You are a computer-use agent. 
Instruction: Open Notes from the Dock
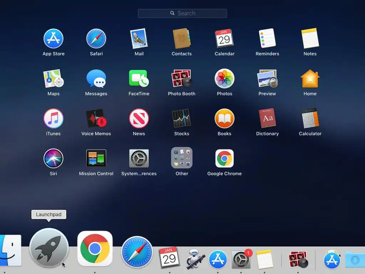point(264,259)
